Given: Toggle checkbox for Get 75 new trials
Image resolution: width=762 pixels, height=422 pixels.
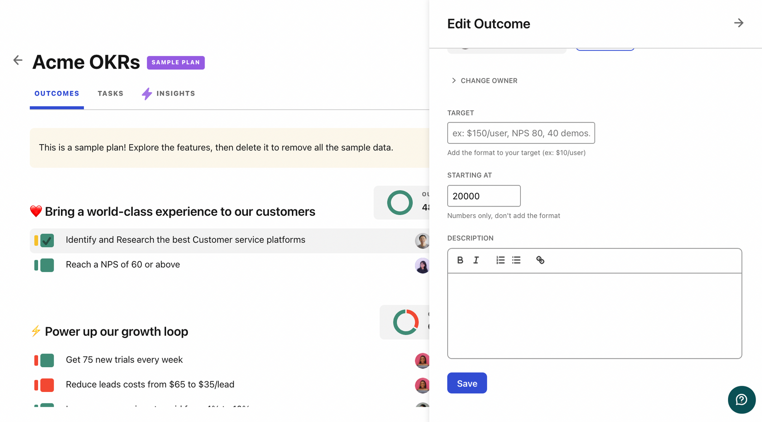Looking at the screenshot, I should [47, 360].
